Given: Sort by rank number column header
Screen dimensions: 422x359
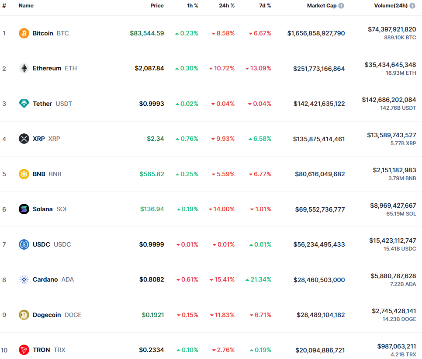Looking at the screenshot, I should (4, 6).
